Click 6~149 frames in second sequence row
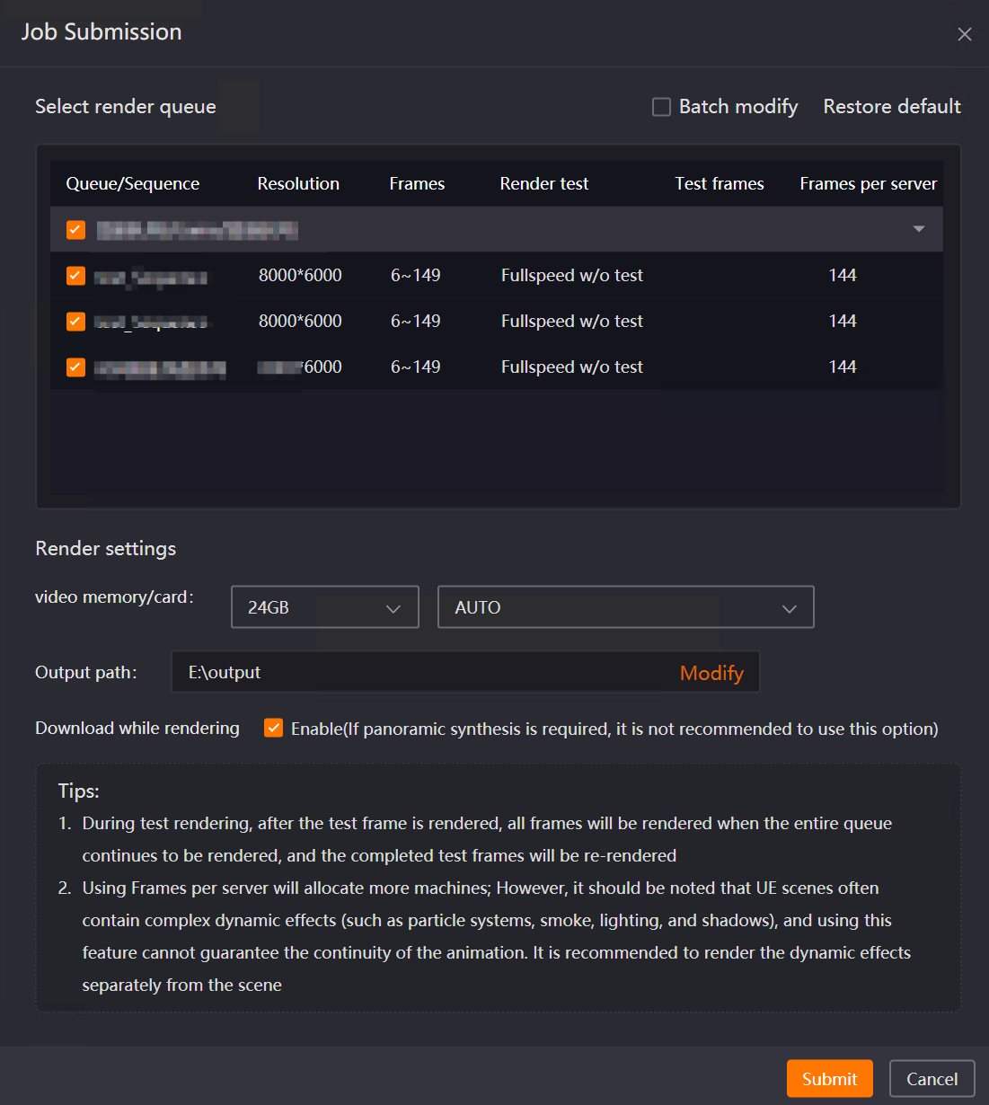The height and width of the screenshot is (1105, 989). click(x=416, y=321)
